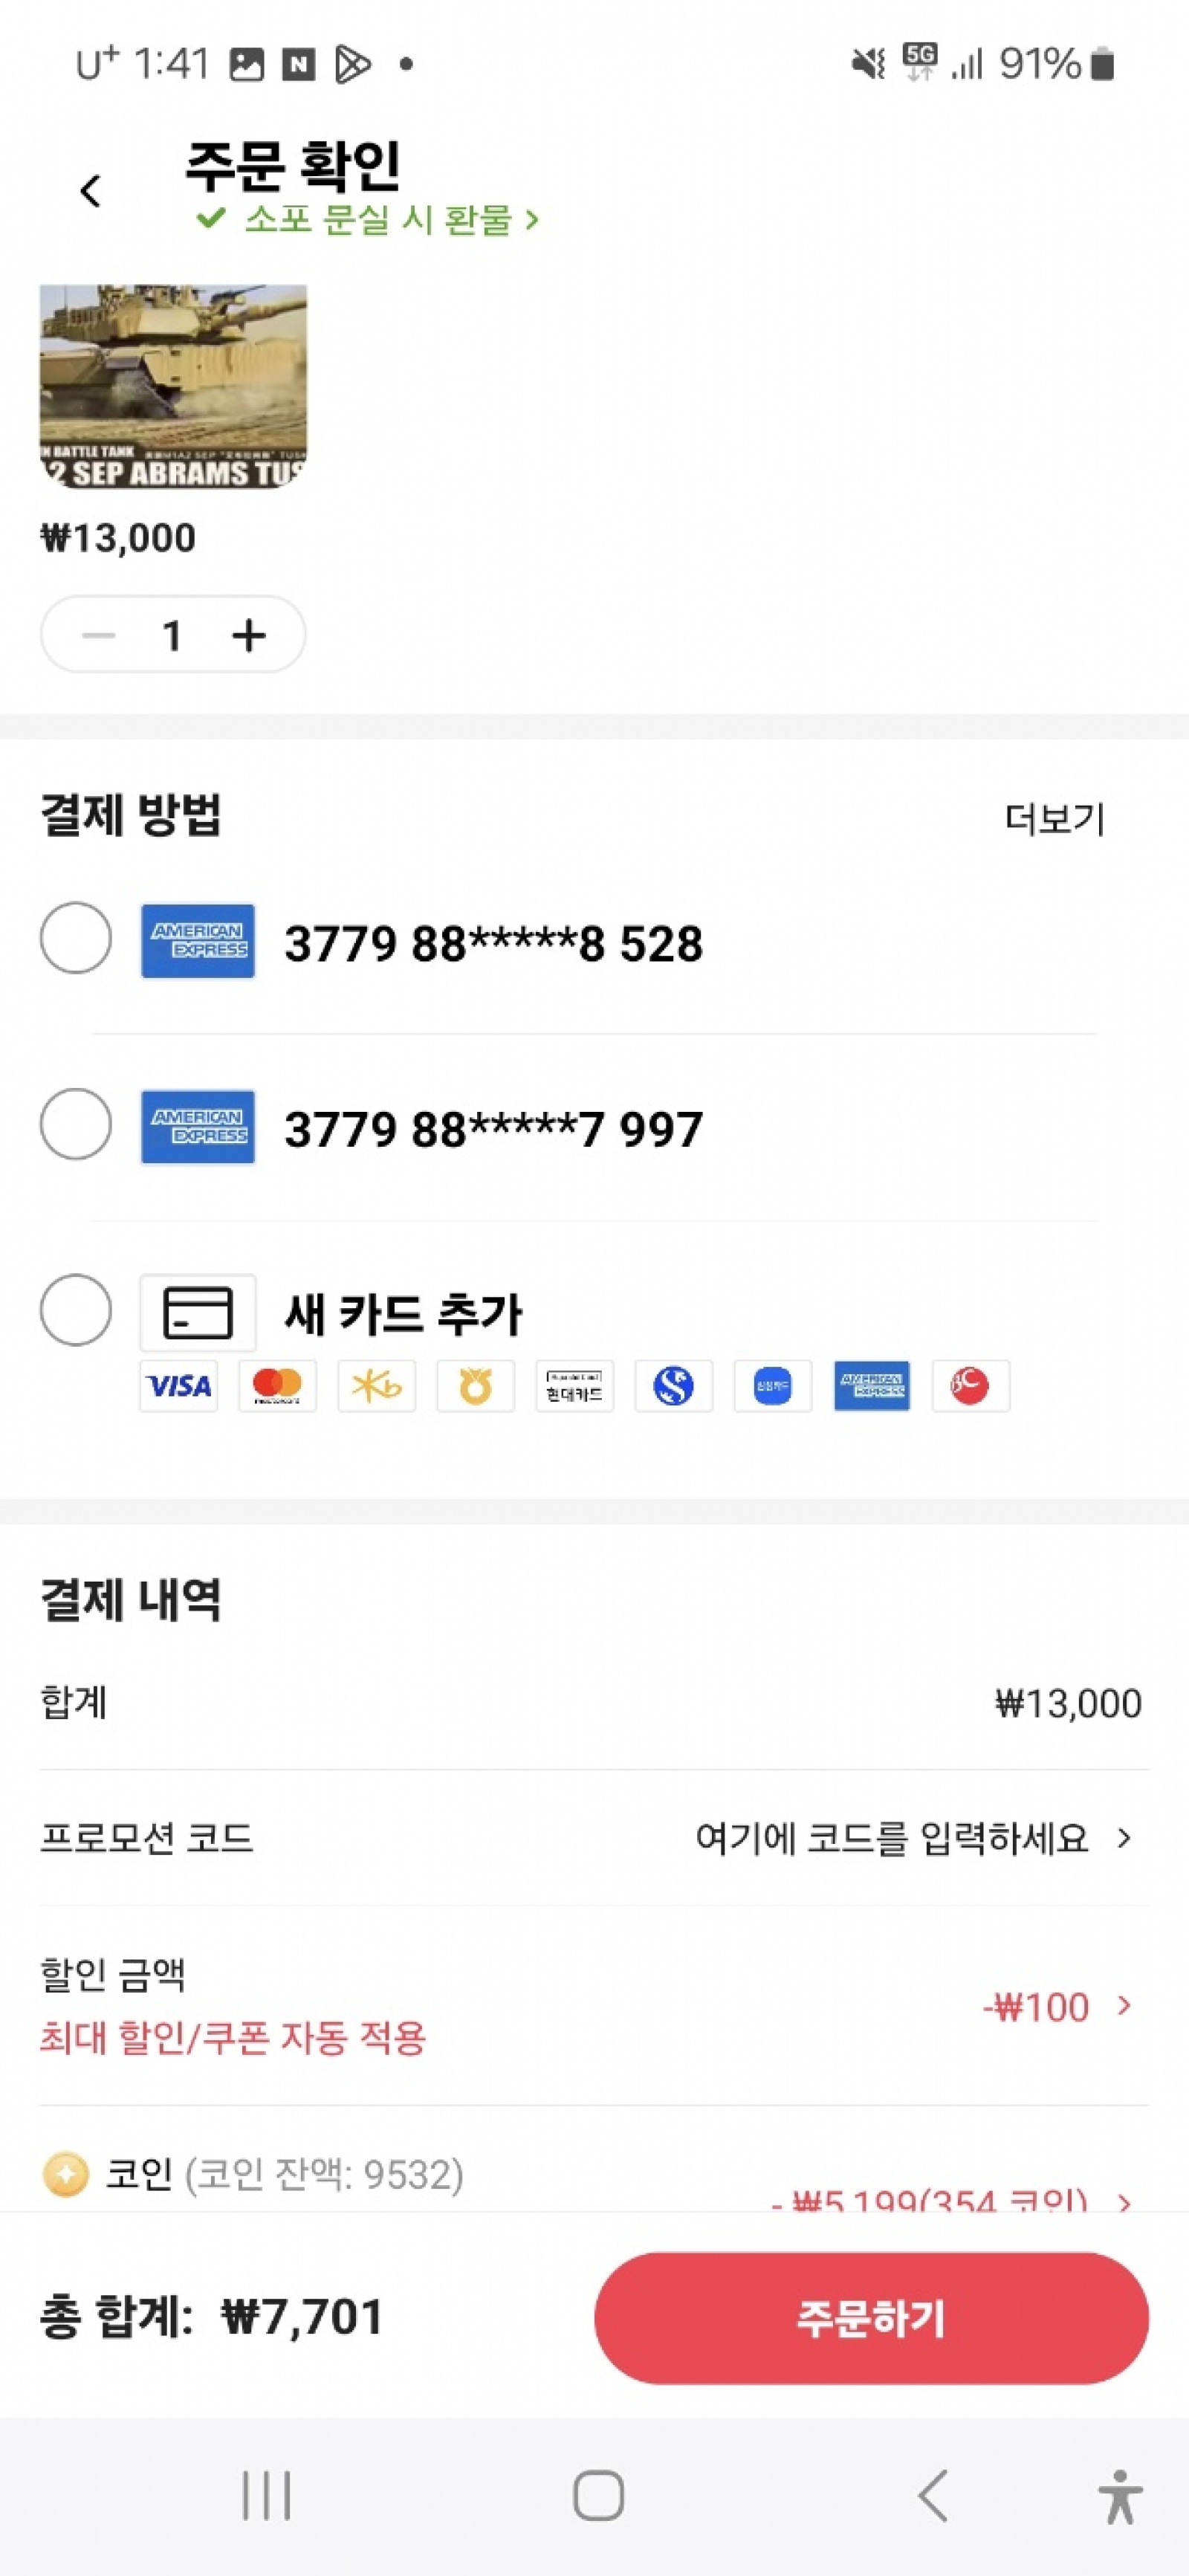Select the 새 카드 추가 radio option
The height and width of the screenshot is (2576, 1189).
click(76, 1310)
